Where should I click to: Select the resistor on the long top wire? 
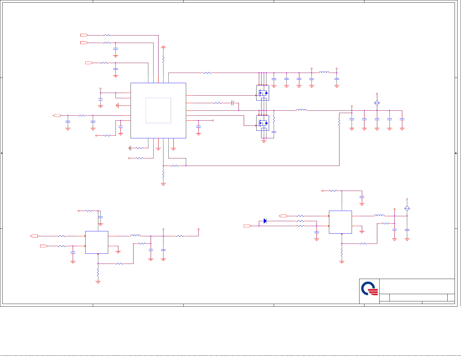pos(207,73)
